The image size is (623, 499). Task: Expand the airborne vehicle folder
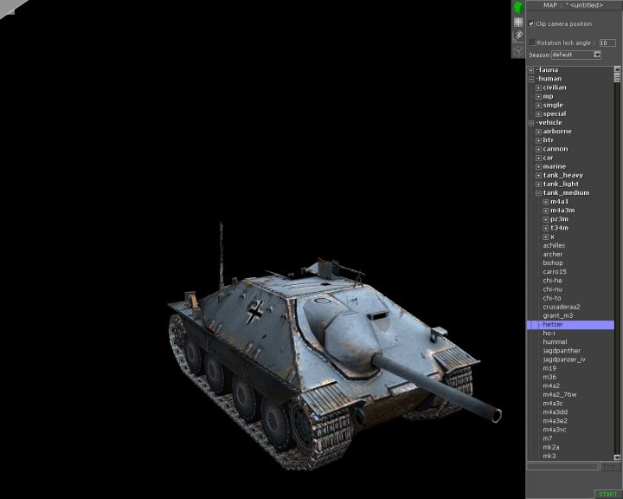click(x=538, y=132)
